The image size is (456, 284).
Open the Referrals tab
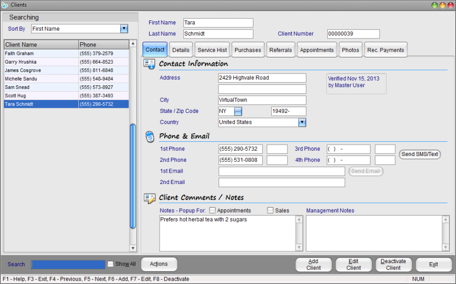click(280, 50)
